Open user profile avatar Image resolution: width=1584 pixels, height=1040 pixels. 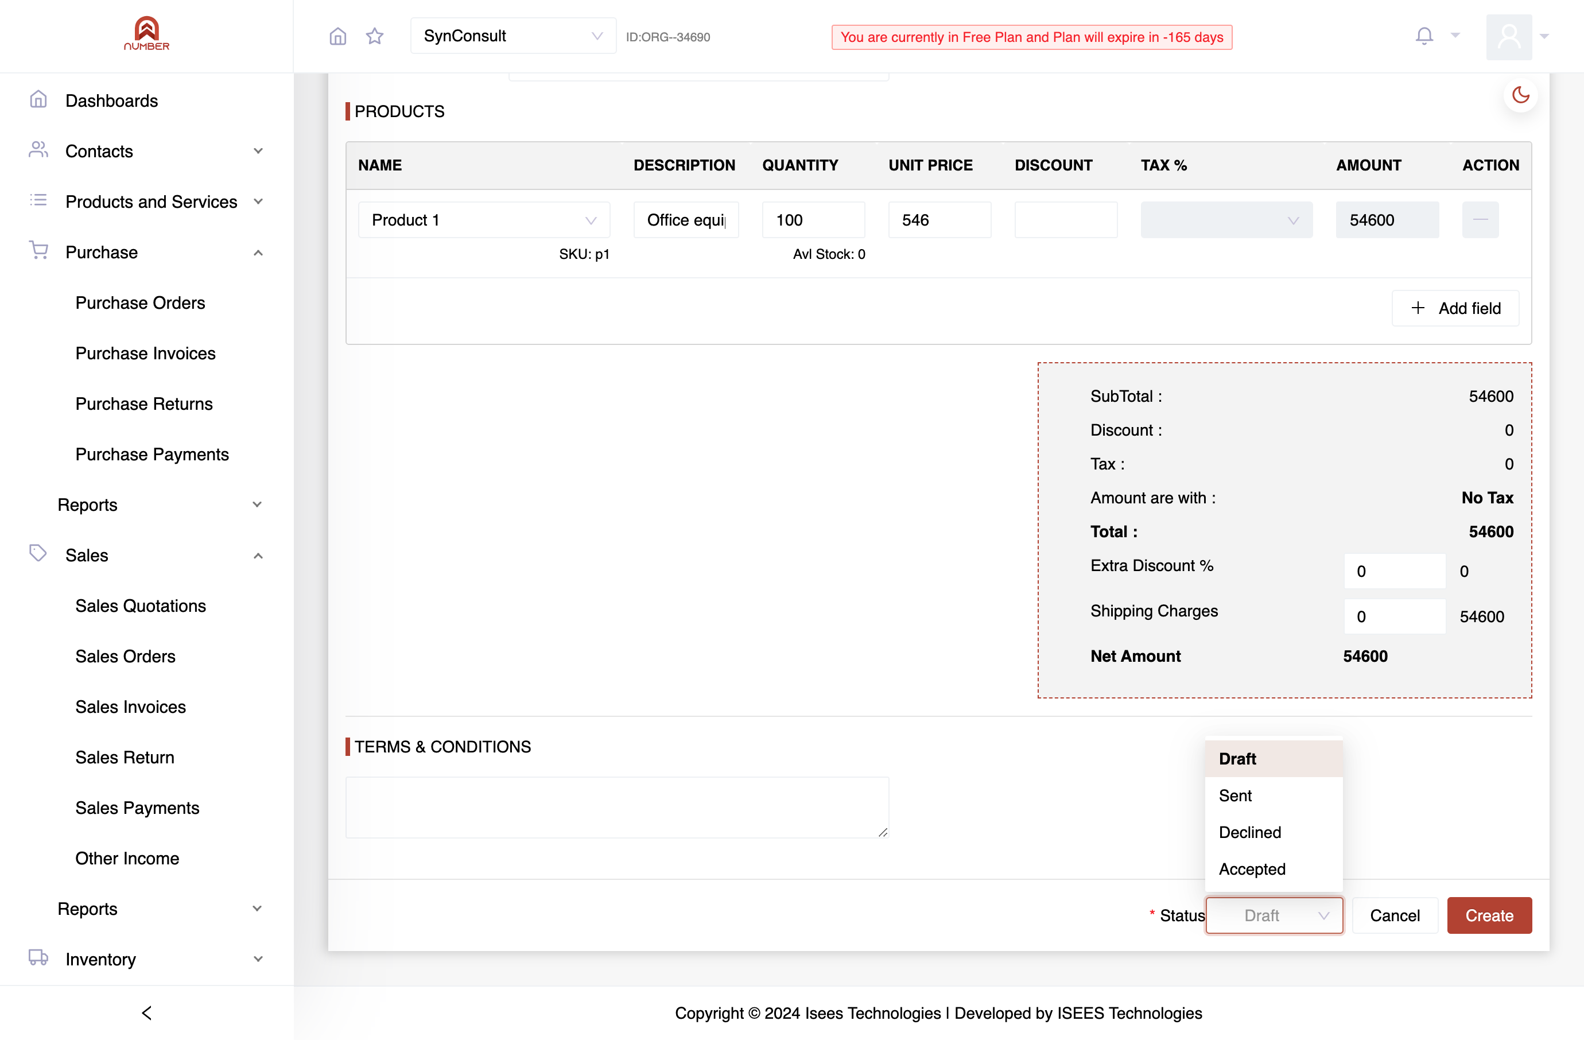coord(1509,37)
